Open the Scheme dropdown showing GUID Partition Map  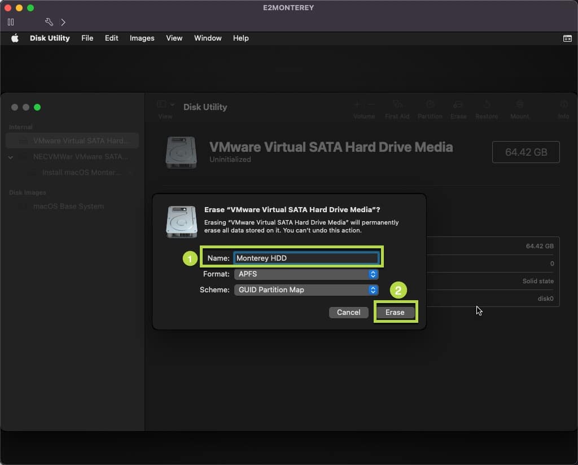click(306, 290)
